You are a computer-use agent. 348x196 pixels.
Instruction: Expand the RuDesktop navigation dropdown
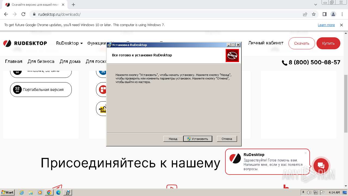pyautogui.click(x=69, y=43)
